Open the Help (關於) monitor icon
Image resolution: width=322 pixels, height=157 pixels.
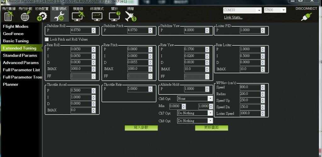click(x=114, y=16)
